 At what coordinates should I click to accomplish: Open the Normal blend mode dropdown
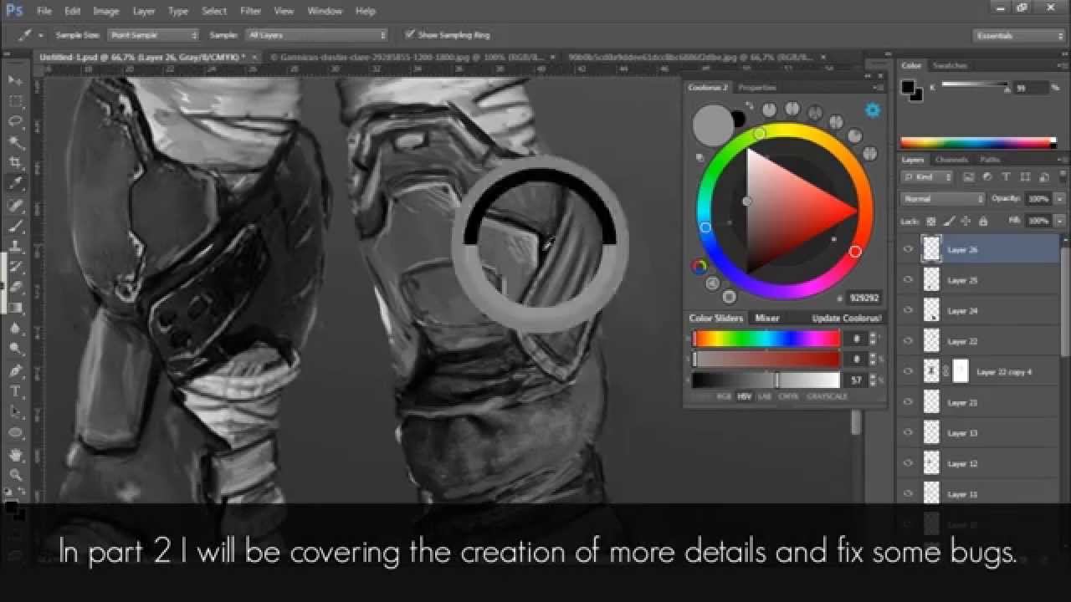click(x=943, y=199)
